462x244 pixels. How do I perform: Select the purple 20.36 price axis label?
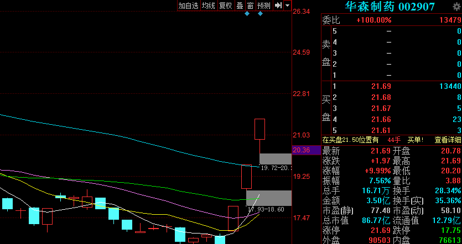click(302, 150)
